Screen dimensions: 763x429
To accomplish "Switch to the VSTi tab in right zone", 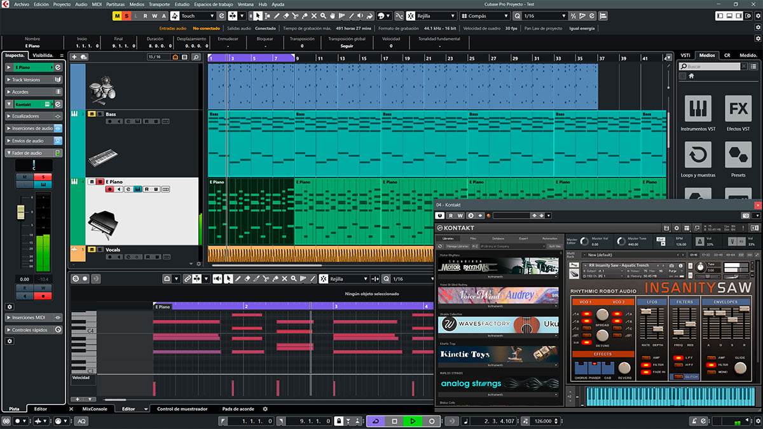I will (x=685, y=55).
